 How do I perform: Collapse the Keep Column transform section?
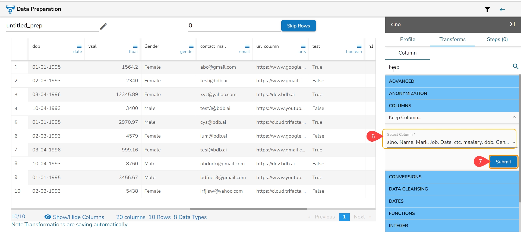tap(514, 117)
